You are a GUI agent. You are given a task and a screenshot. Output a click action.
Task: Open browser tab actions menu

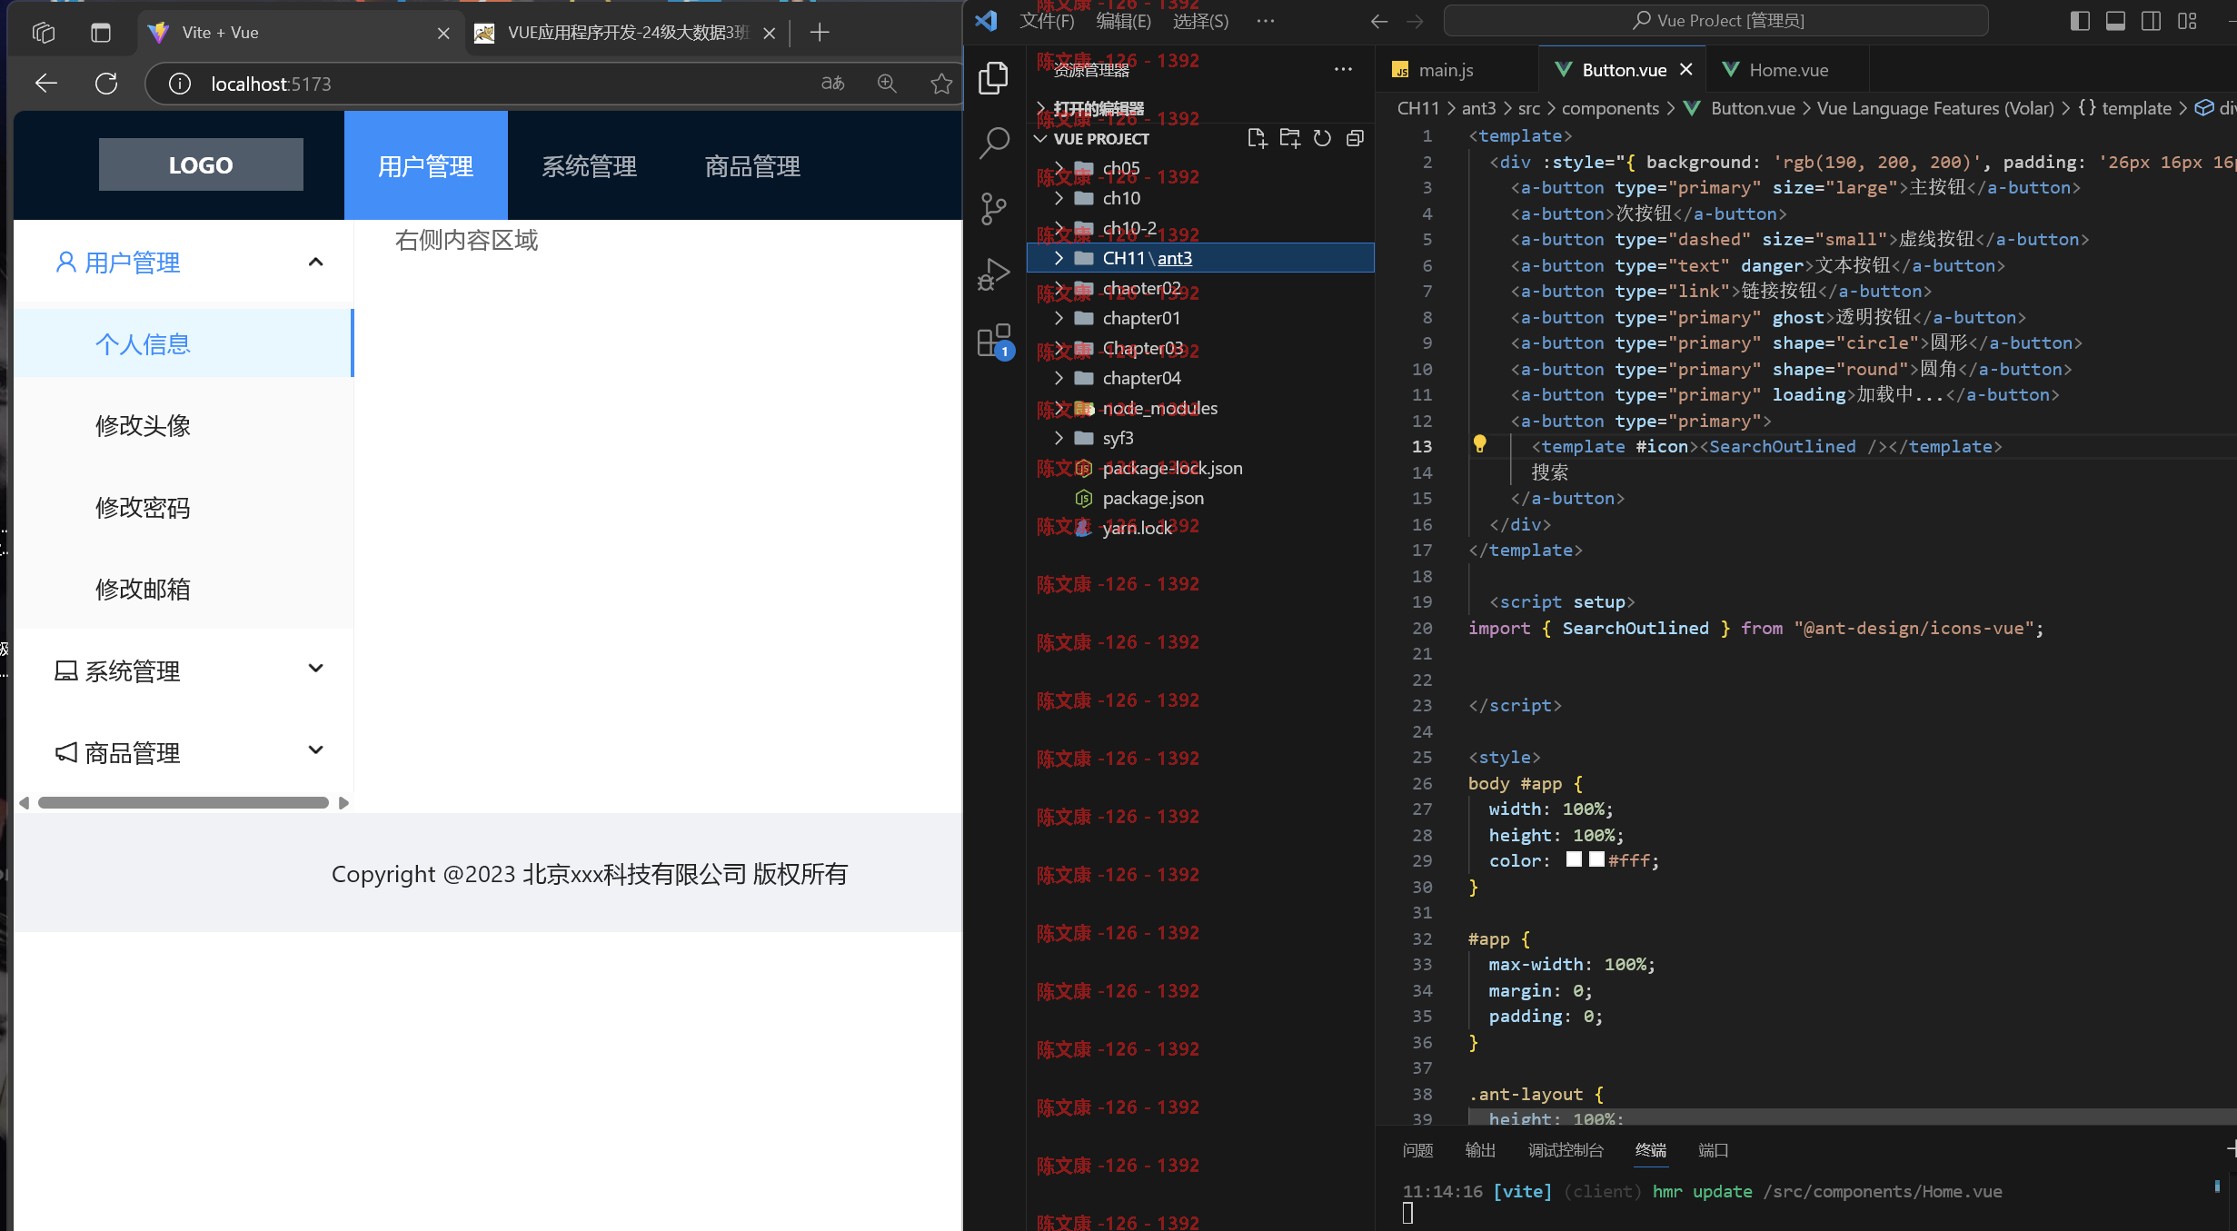coord(101,33)
